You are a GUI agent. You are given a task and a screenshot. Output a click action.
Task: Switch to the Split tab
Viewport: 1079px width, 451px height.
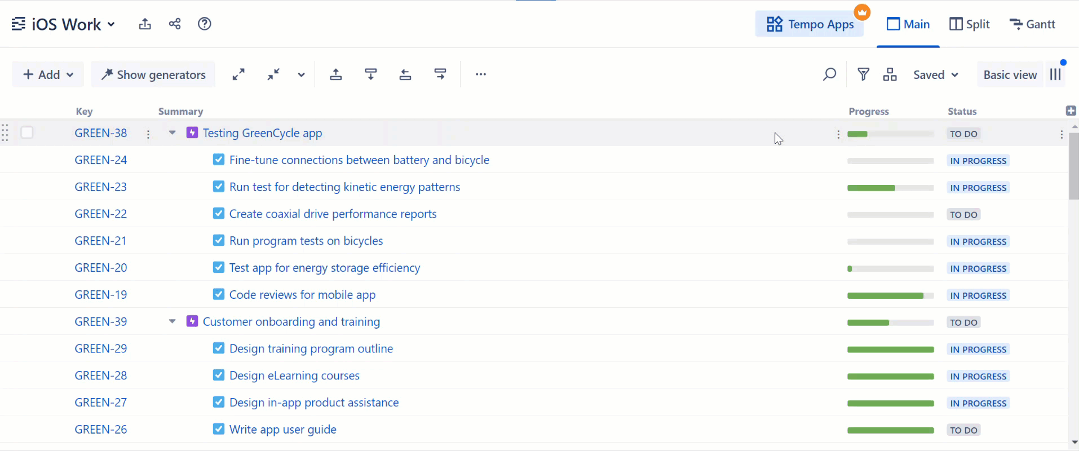click(970, 24)
